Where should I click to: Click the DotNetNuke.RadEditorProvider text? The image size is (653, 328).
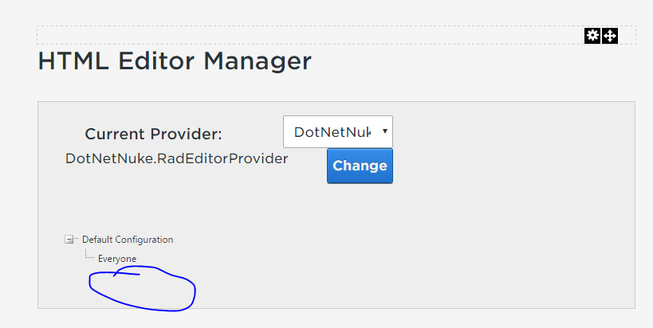(x=176, y=158)
